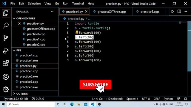
Task: Change language mode Python in status bar
Action: [x=168, y=99]
